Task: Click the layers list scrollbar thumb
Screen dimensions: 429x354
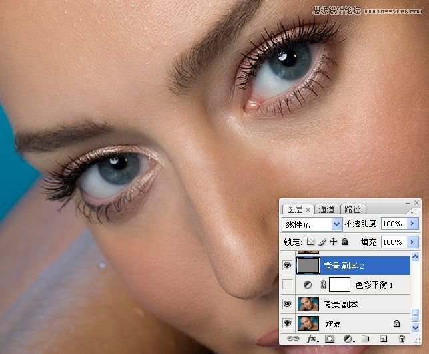Action: coord(415,315)
